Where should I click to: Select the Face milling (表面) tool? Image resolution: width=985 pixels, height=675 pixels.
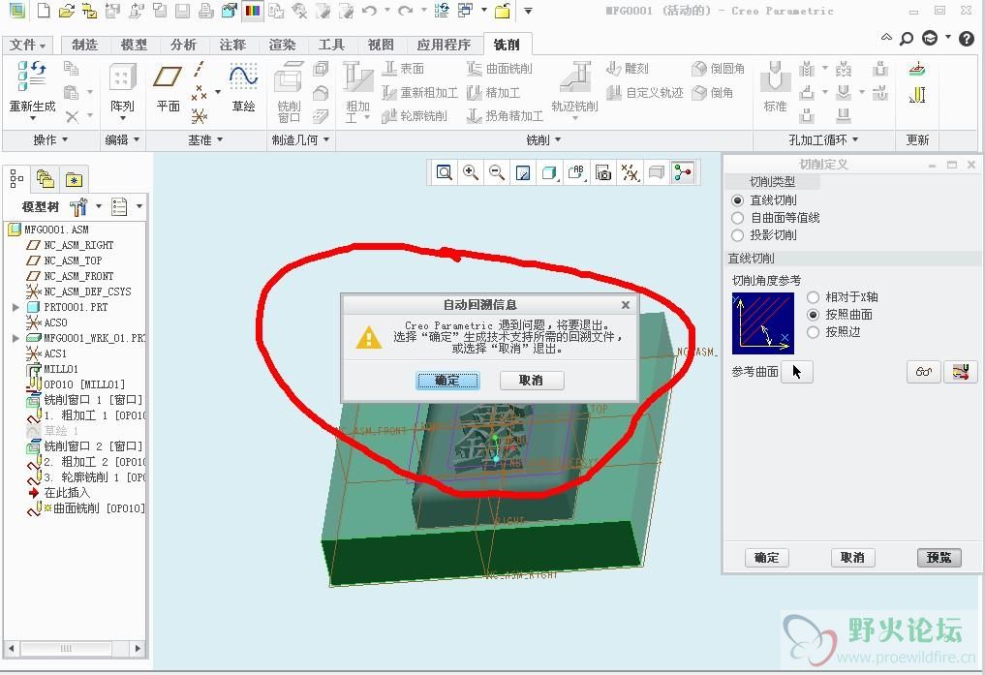click(x=403, y=69)
